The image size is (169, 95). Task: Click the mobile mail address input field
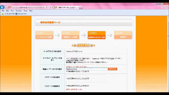[x=87, y=56]
